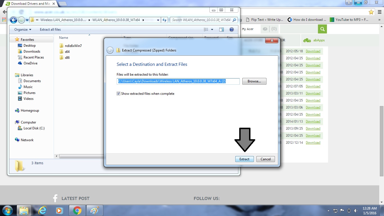Screen dimensions: 384x216
Task: Switch to Chrome from the taskbar
Action: click(77, 210)
